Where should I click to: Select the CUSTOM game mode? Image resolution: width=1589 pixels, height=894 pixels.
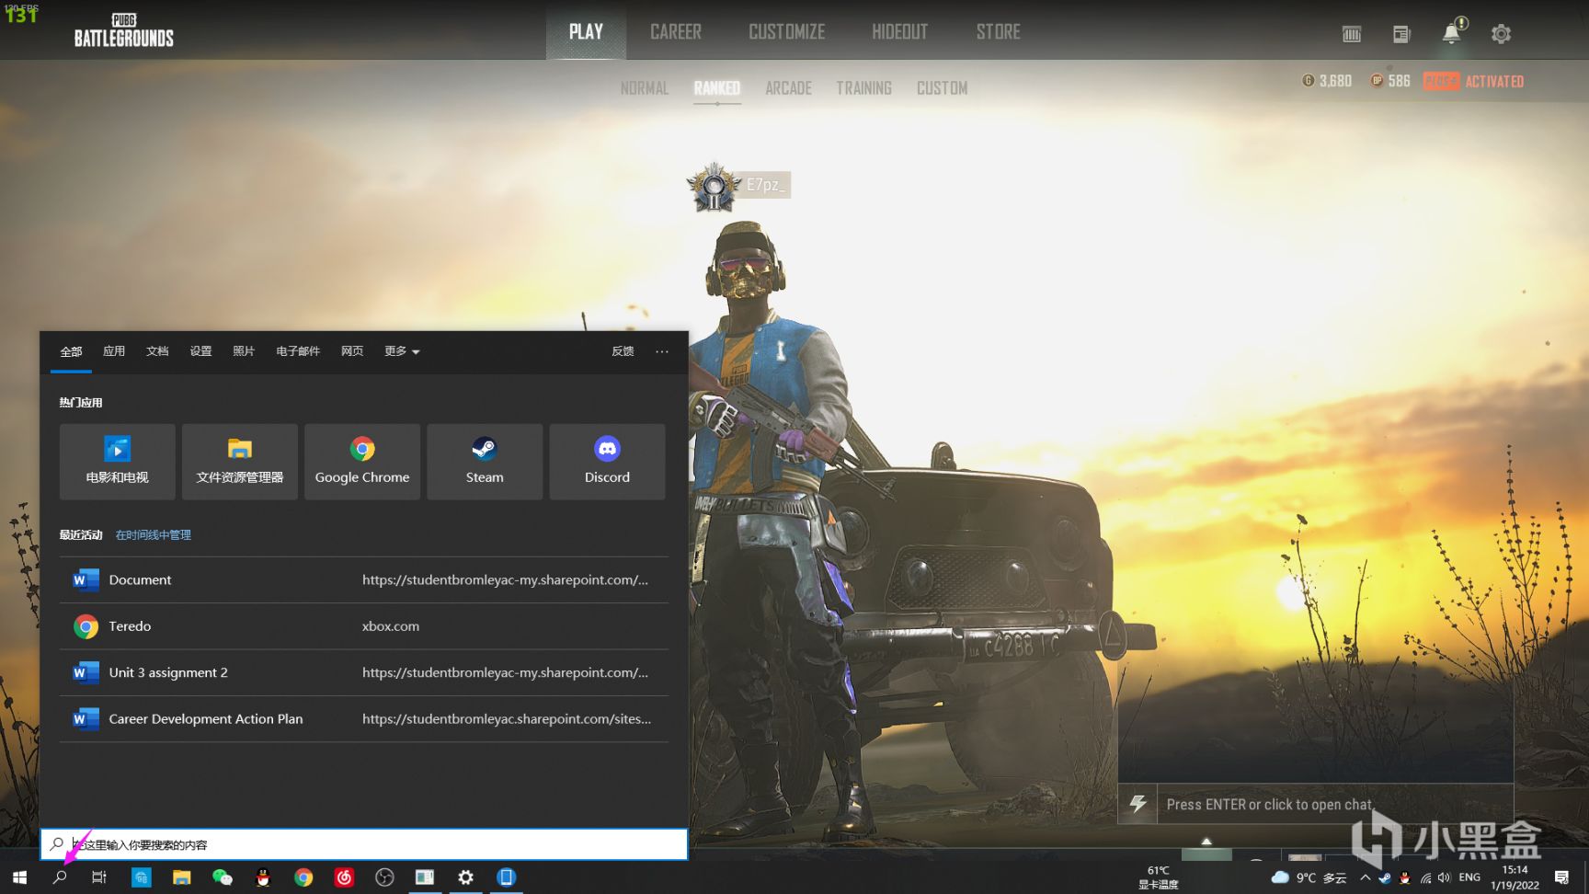click(943, 88)
